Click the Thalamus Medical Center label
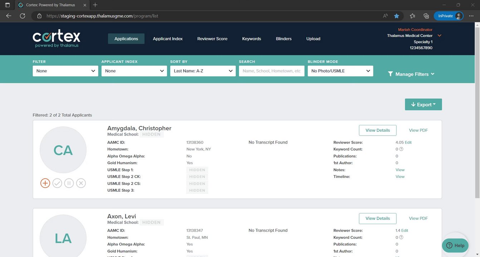The height and width of the screenshot is (257, 480). 410,36
